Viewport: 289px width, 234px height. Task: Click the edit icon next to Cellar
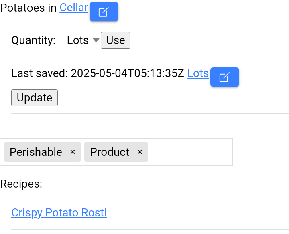tap(104, 12)
